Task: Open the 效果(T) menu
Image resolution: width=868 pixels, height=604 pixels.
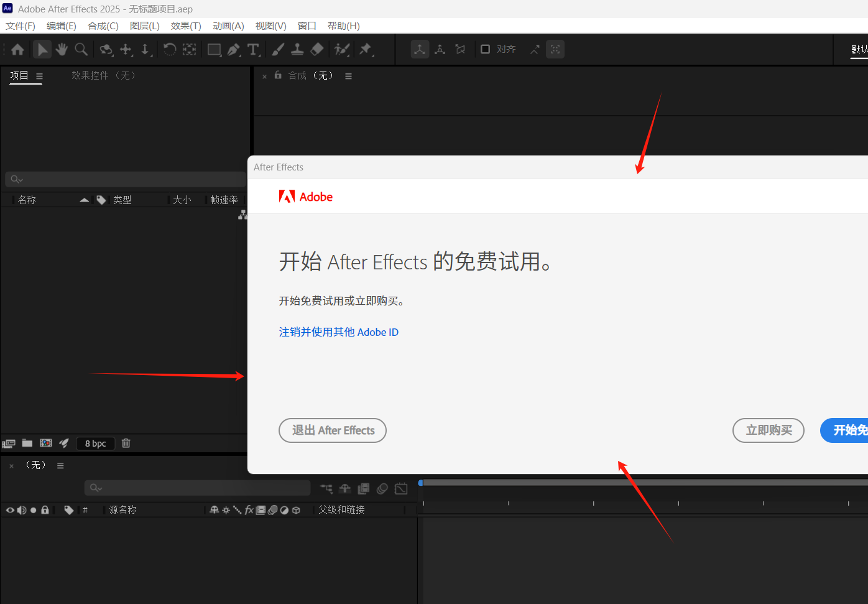Action: (x=185, y=26)
